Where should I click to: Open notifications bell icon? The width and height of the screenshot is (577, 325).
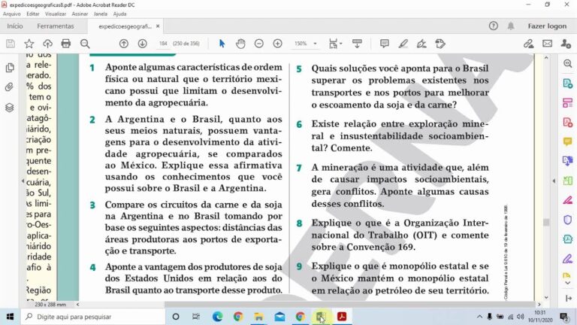pyautogui.click(x=511, y=26)
